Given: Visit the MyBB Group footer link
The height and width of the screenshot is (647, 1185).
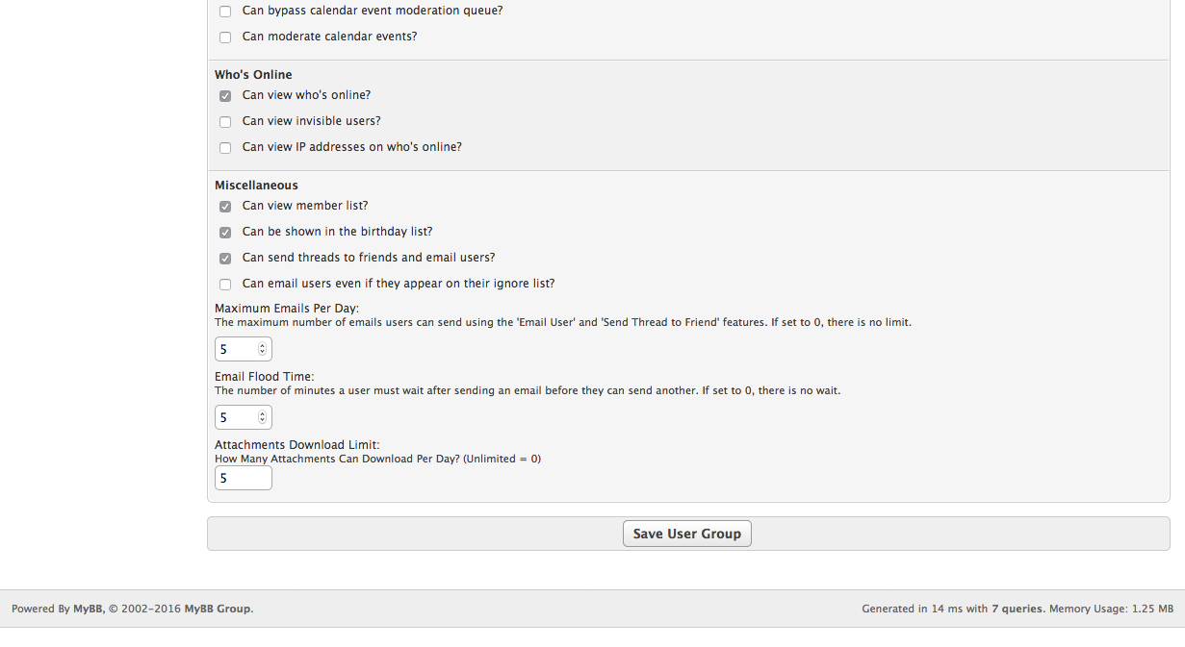Looking at the screenshot, I should point(218,609).
